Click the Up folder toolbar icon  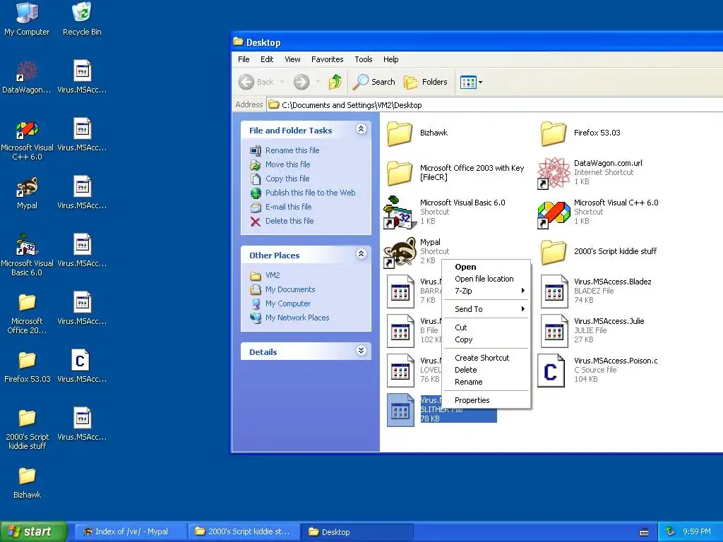pyautogui.click(x=335, y=82)
